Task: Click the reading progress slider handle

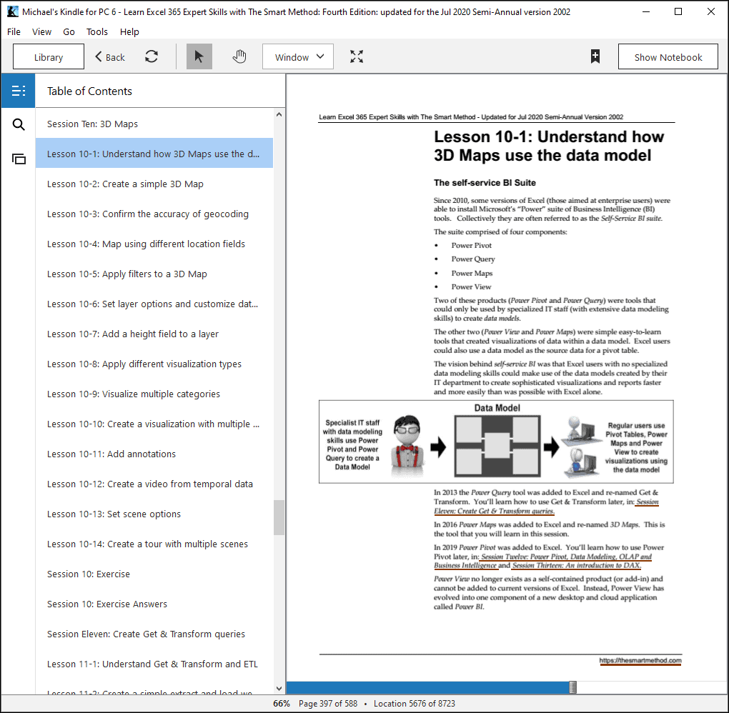Action: coord(572,687)
